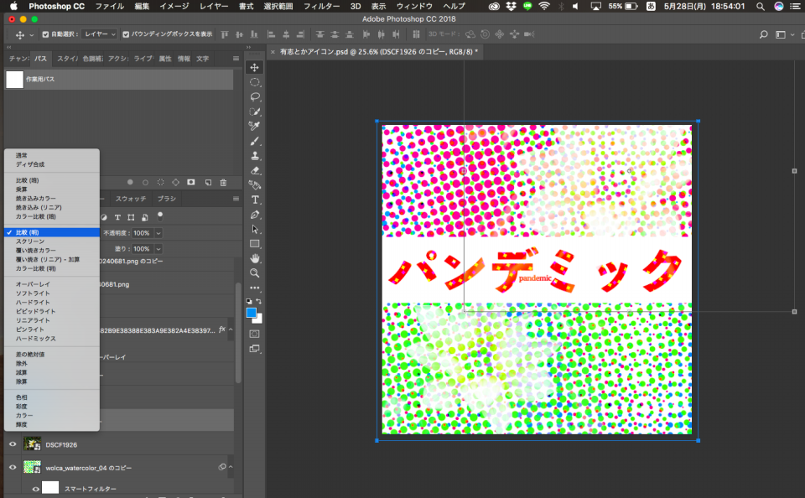Select the Eraser tool
The width and height of the screenshot is (805, 498).
(x=255, y=170)
